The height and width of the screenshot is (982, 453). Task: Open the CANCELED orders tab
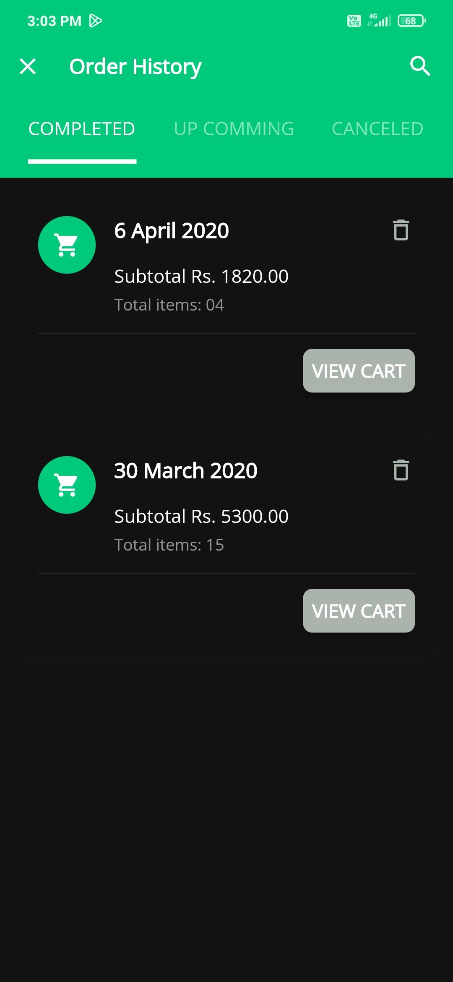[377, 129]
